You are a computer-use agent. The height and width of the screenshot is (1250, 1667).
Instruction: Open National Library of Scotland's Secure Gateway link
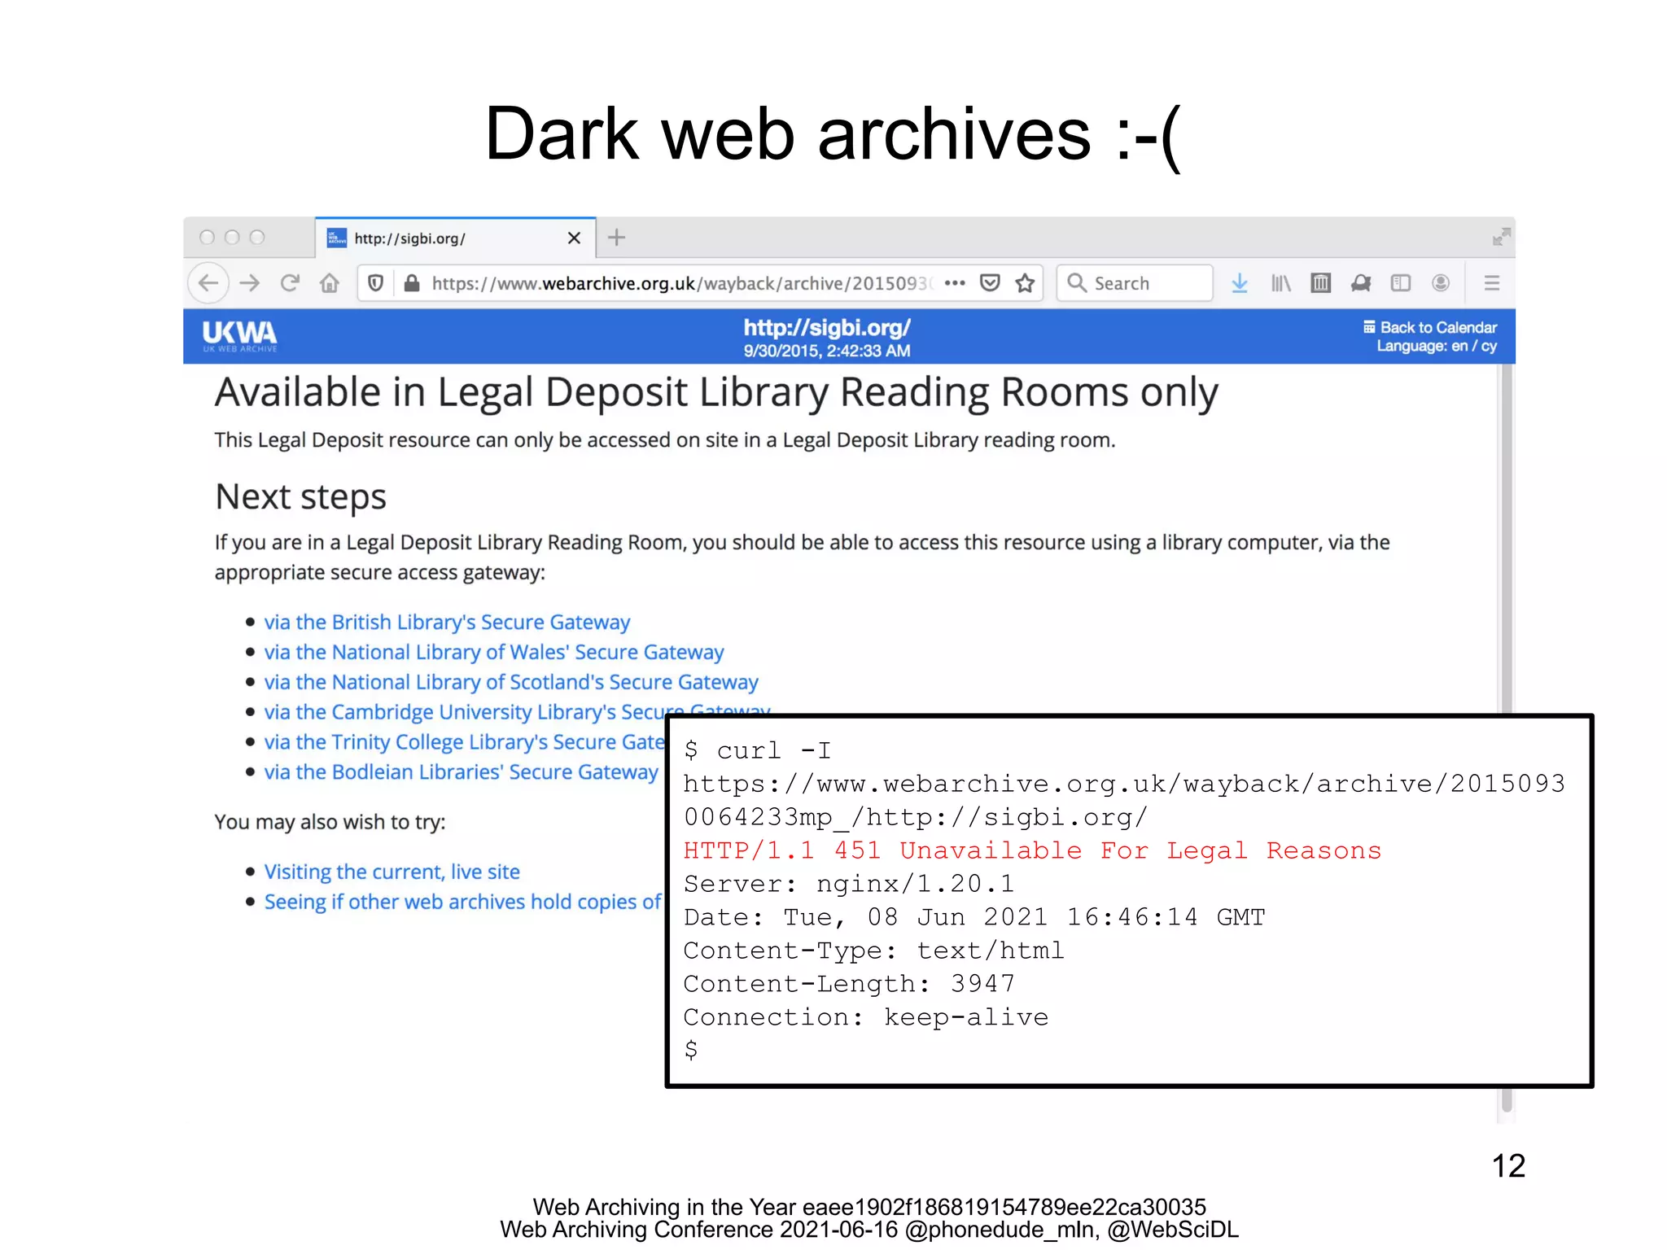point(511,682)
